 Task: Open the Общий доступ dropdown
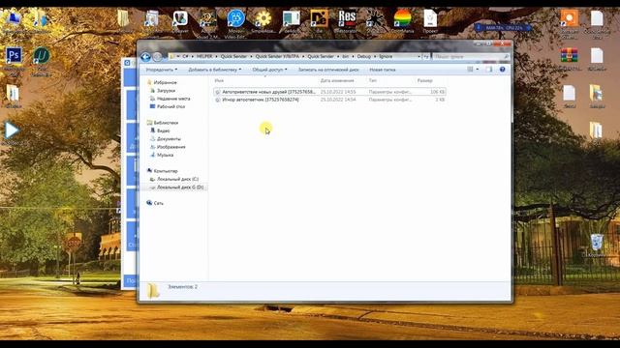pos(269,70)
